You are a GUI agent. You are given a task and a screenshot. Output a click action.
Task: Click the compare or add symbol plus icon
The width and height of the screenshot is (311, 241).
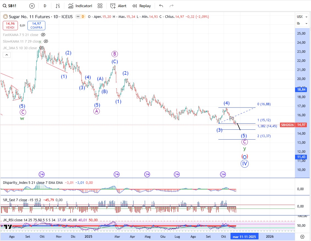coord(32,6)
